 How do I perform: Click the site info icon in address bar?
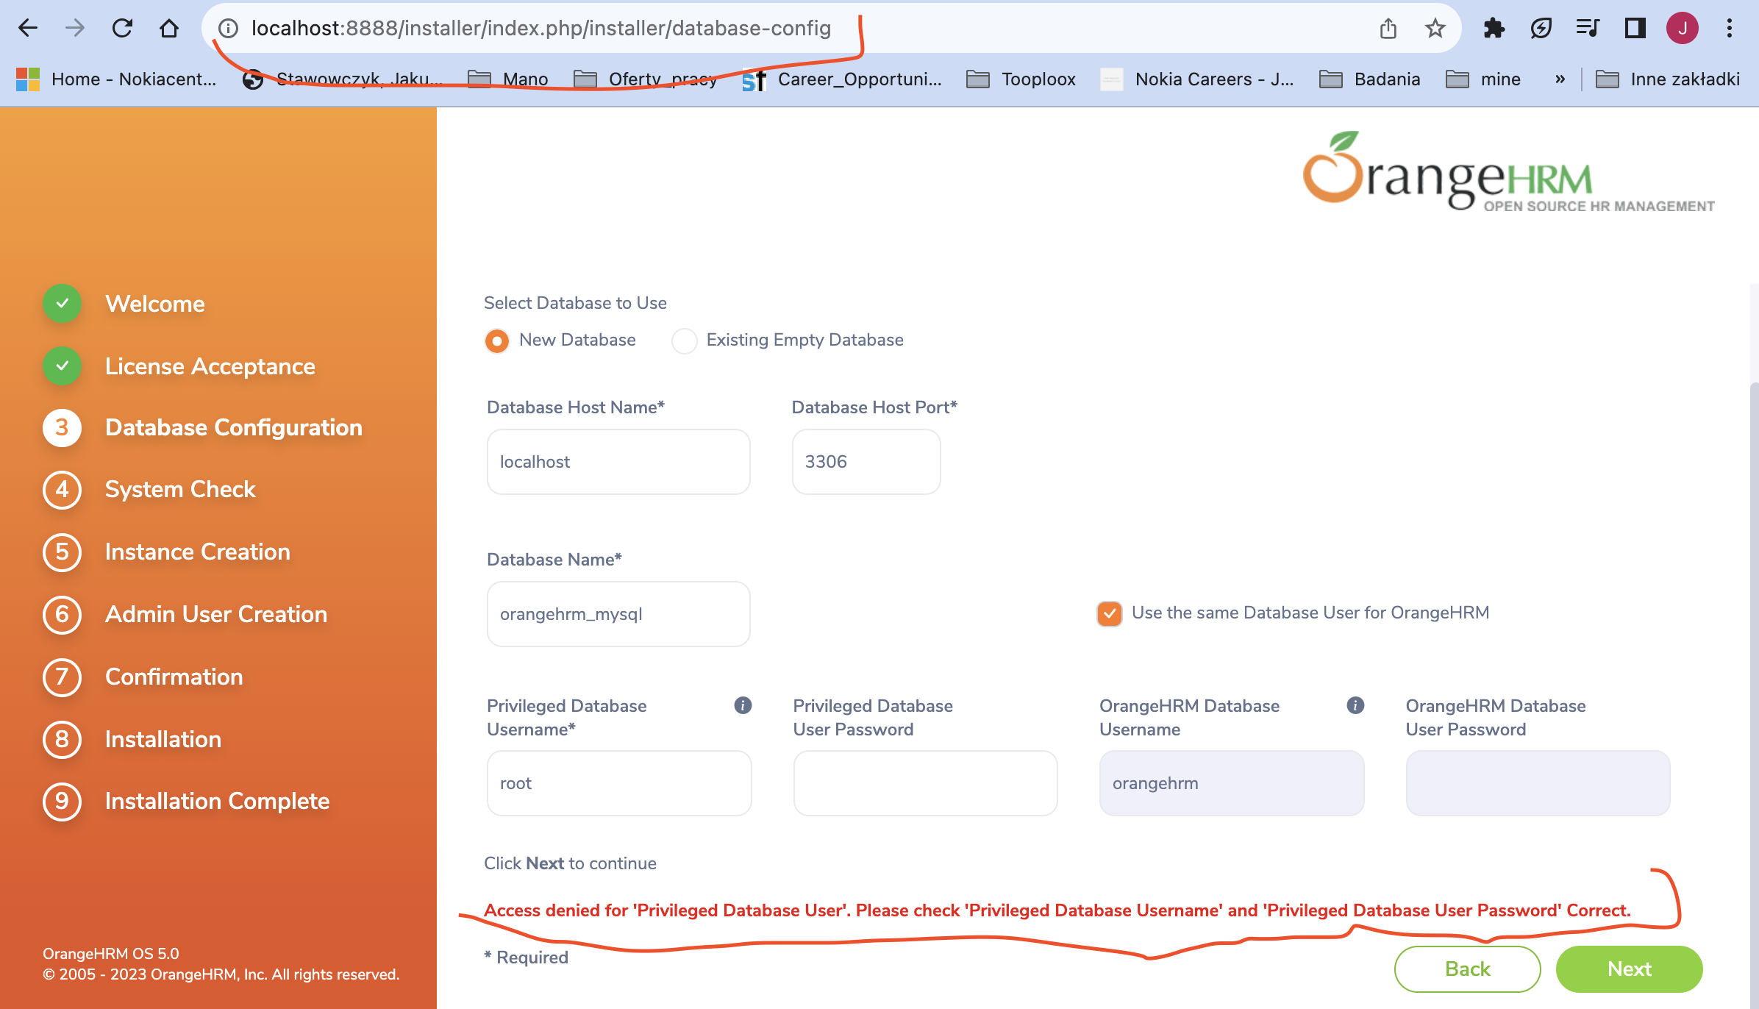(x=227, y=28)
